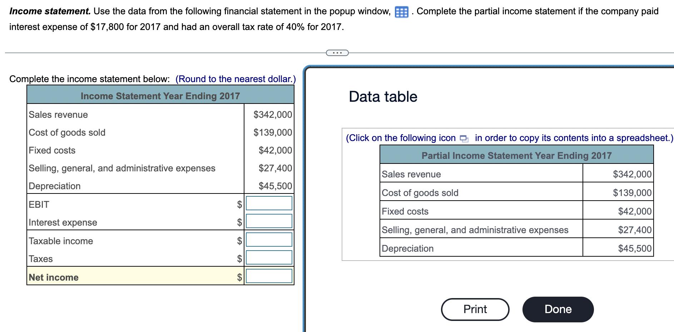Click 'Fixed costs' label in left statement
The height and width of the screenshot is (332, 674).
pos(52,150)
